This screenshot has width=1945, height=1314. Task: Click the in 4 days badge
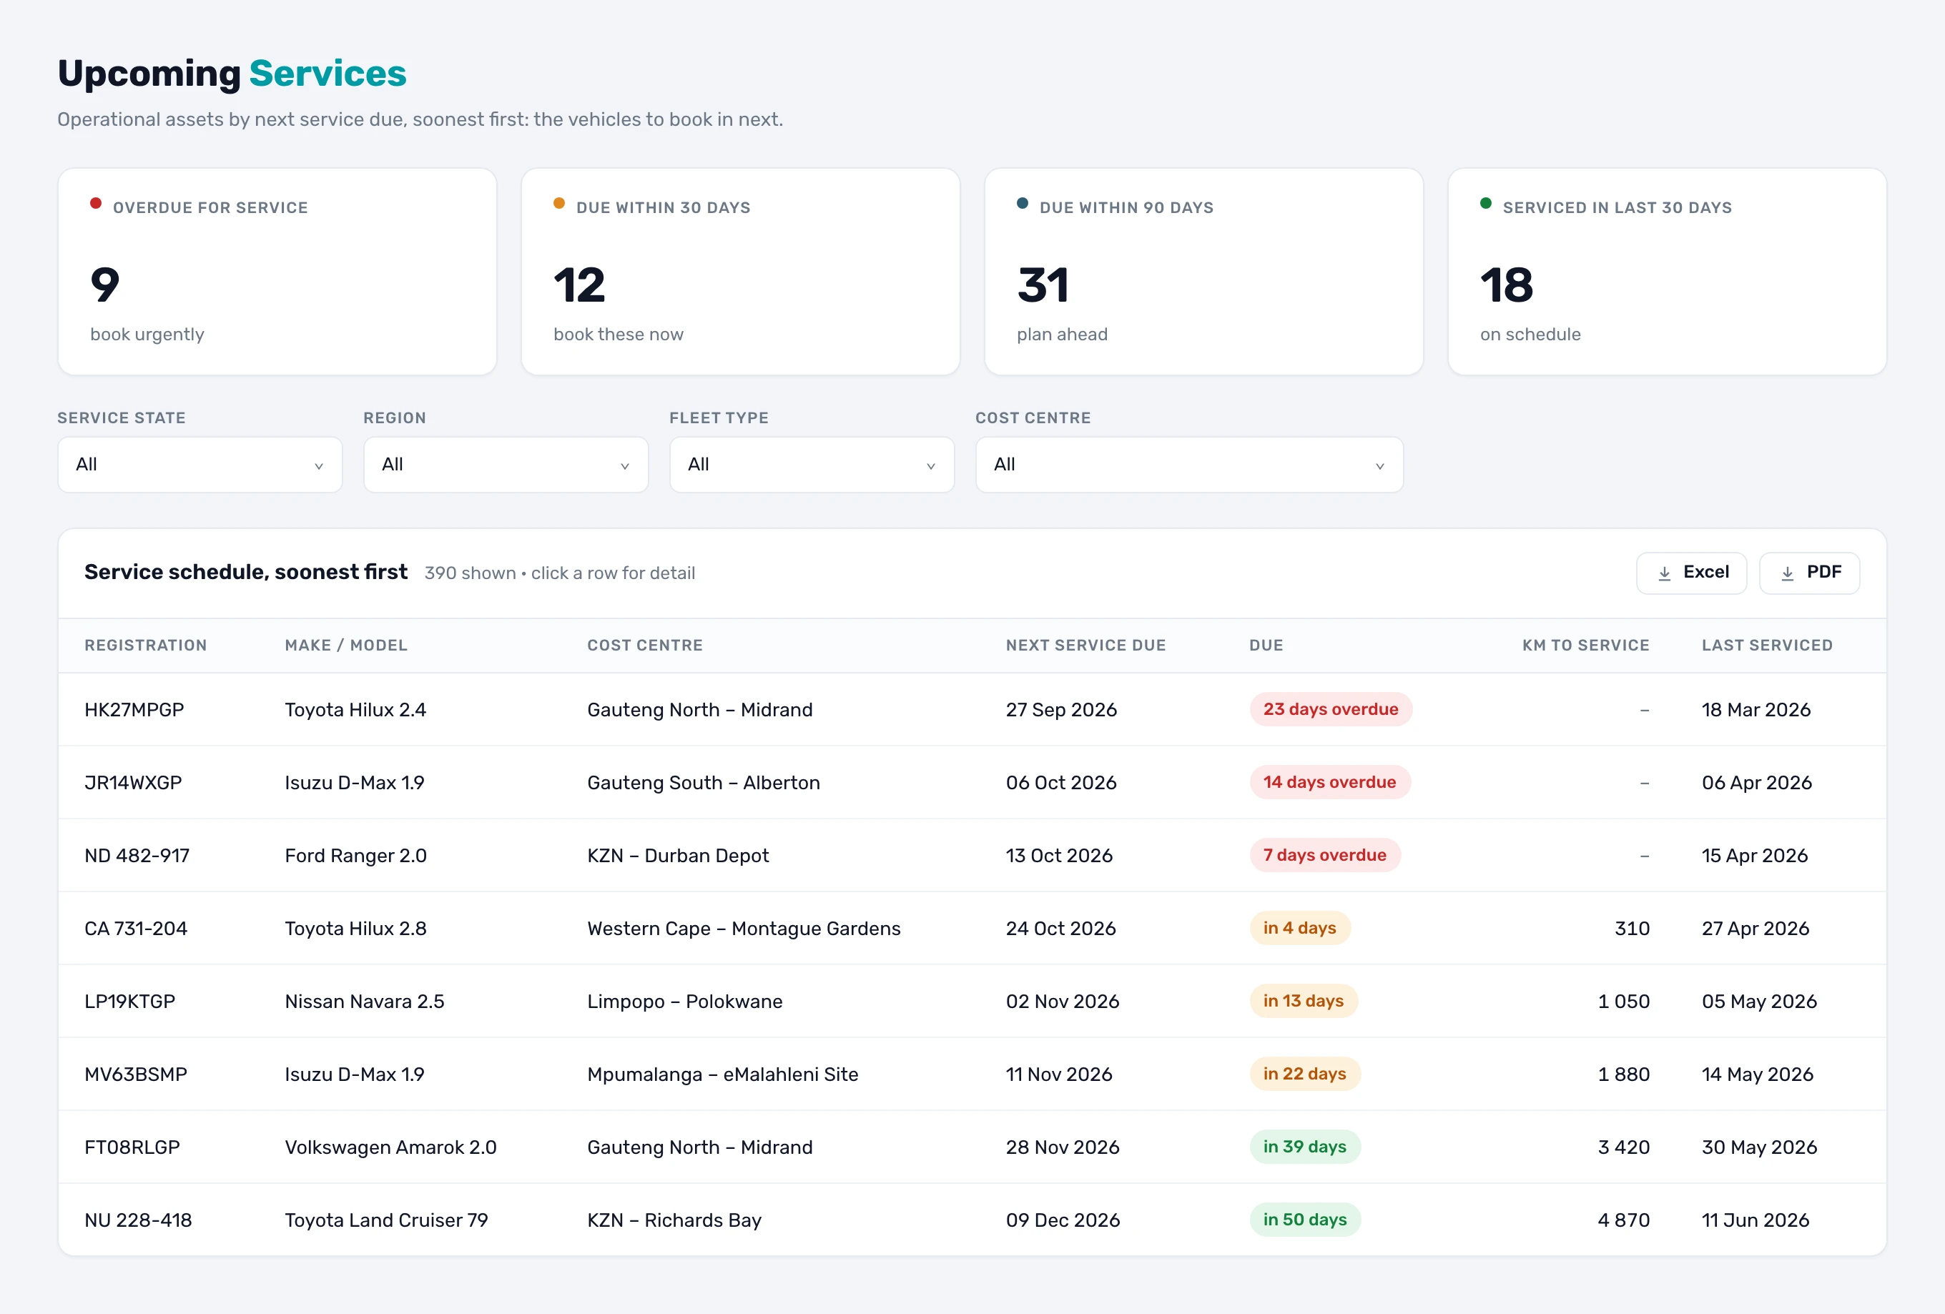[x=1300, y=927]
